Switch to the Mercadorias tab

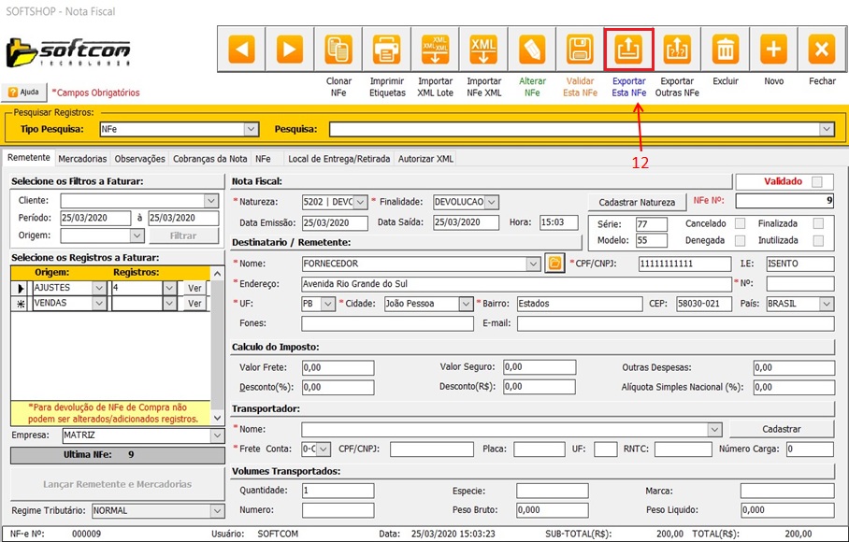84,159
